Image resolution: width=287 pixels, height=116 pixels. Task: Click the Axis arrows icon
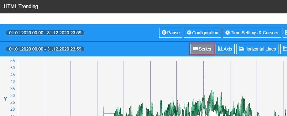pos(220,49)
